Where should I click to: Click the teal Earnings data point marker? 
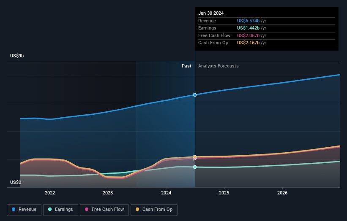click(x=195, y=167)
